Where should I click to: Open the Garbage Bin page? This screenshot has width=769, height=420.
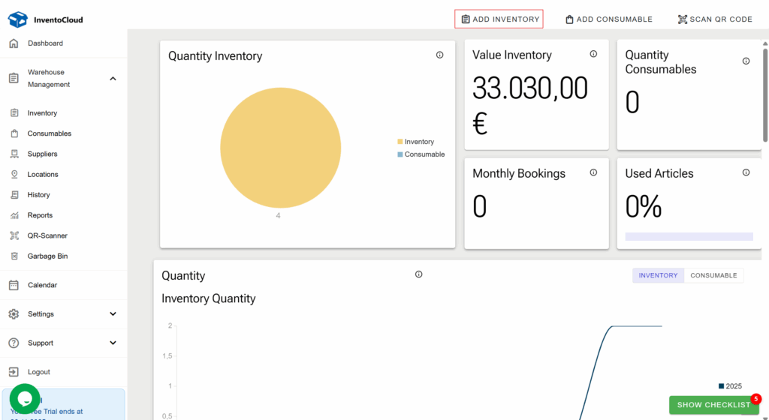point(47,256)
